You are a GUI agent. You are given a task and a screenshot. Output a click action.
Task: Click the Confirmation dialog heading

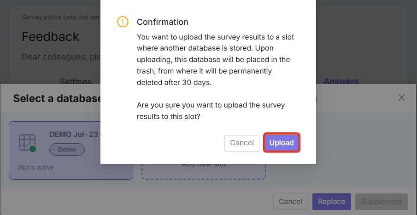tap(162, 22)
